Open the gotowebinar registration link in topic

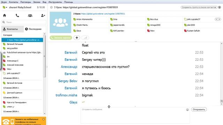(103, 14)
